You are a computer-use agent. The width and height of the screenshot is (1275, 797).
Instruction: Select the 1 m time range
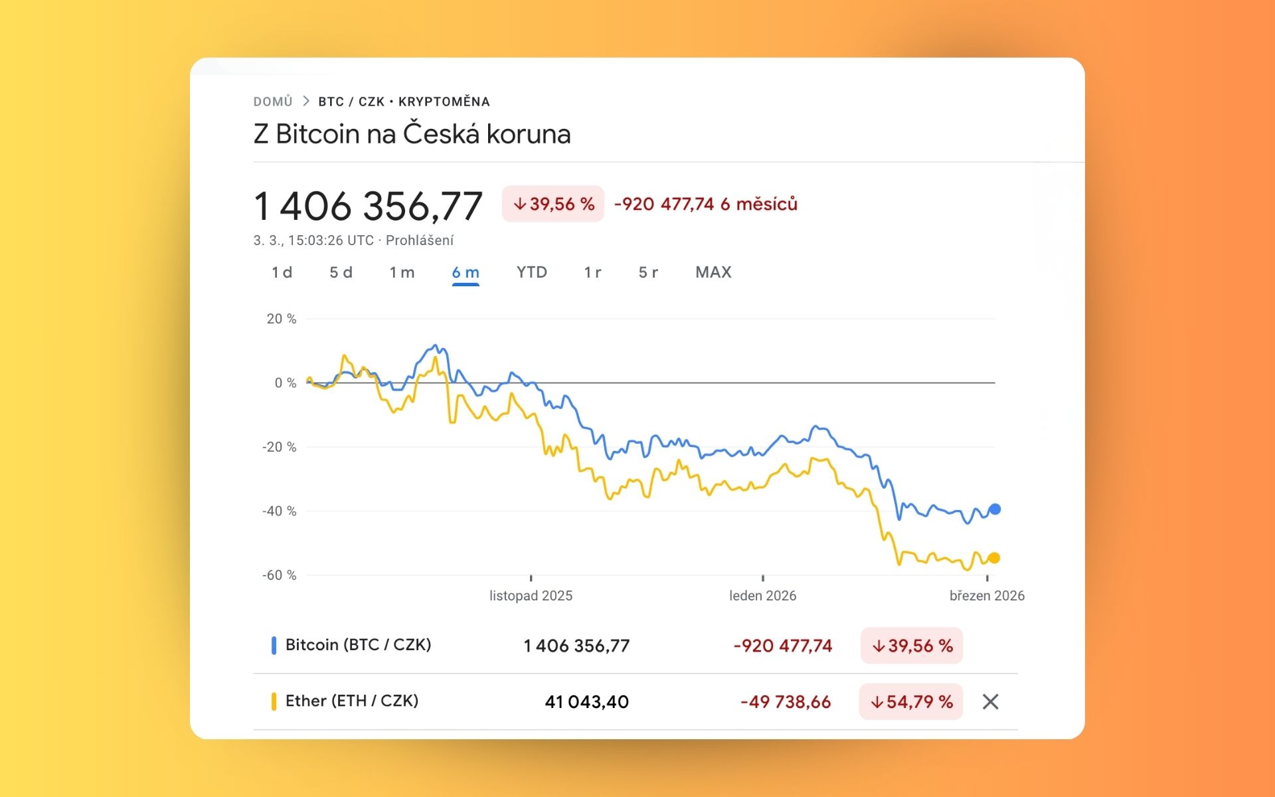[402, 272]
